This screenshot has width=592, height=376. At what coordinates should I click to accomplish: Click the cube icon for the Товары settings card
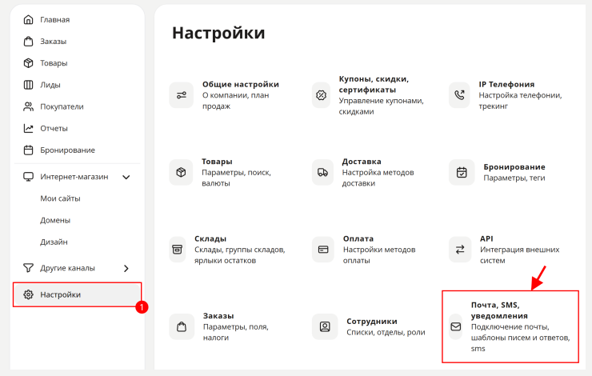(x=181, y=173)
